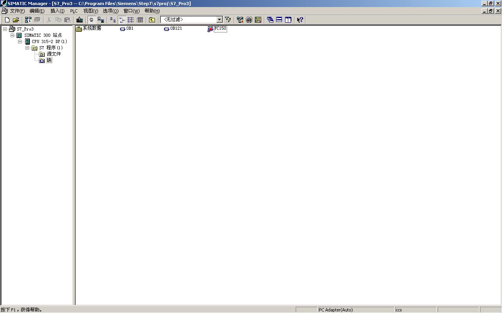
Task: Select S7 程序(1) tree item
Action: (51, 48)
